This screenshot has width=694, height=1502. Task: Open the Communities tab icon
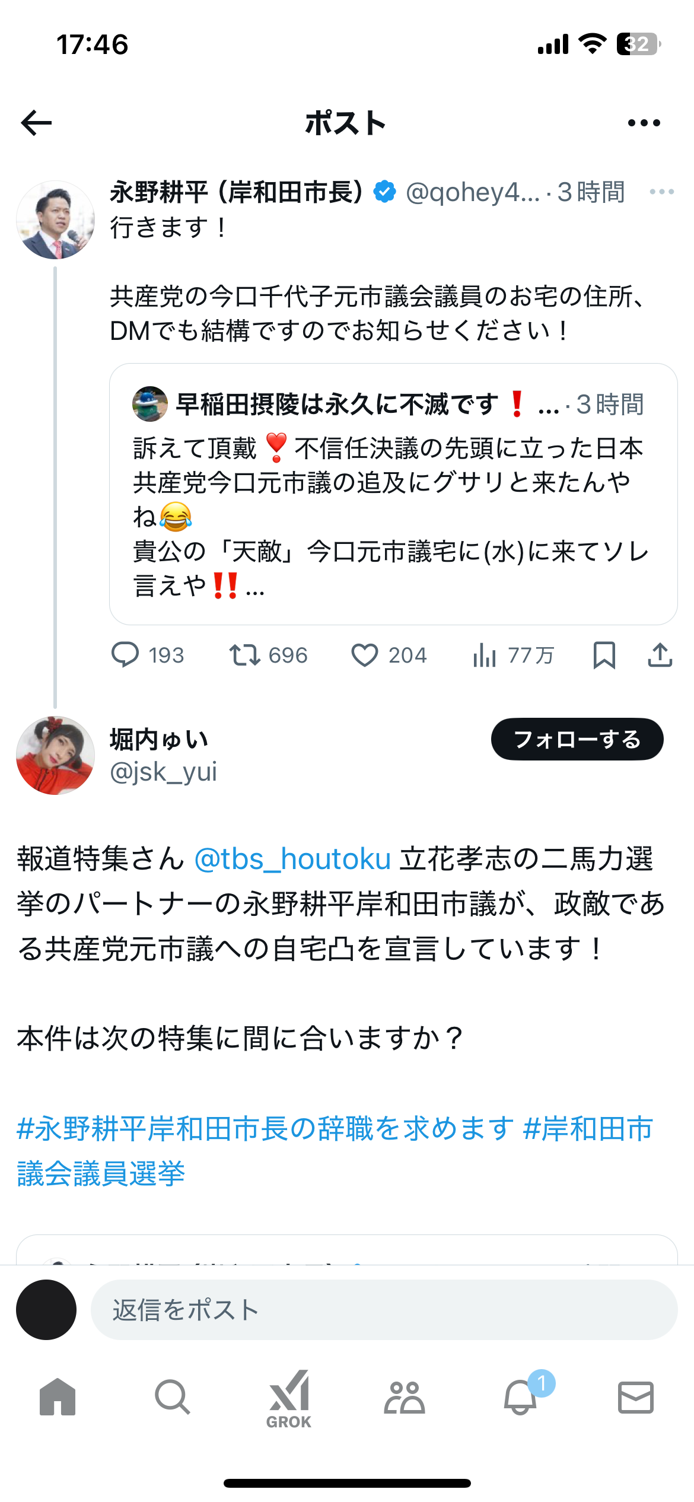click(405, 1398)
